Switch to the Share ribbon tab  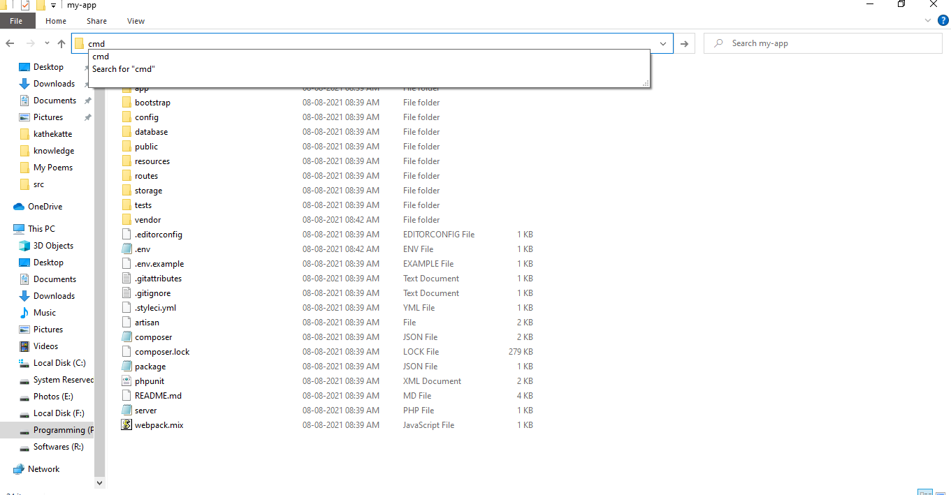click(97, 21)
